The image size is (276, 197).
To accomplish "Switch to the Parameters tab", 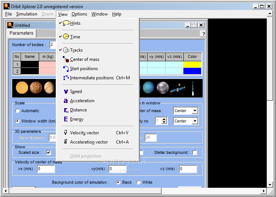I will point(21,33).
